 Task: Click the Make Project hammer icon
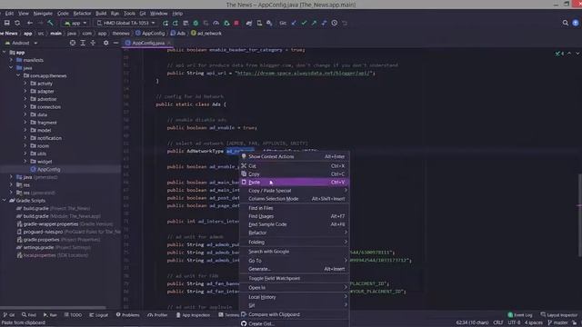pyautogui.click(x=50, y=23)
